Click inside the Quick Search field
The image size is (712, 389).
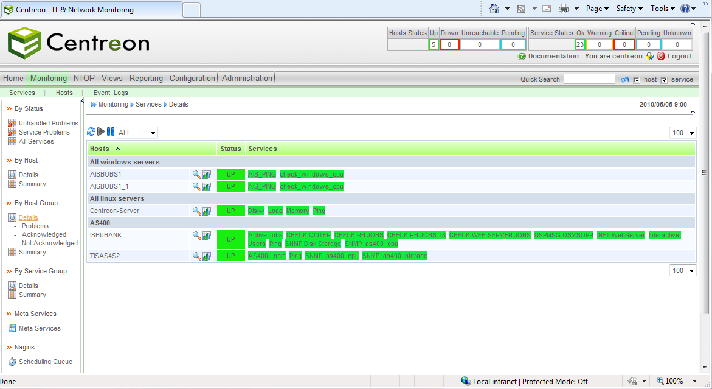tap(589, 79)
